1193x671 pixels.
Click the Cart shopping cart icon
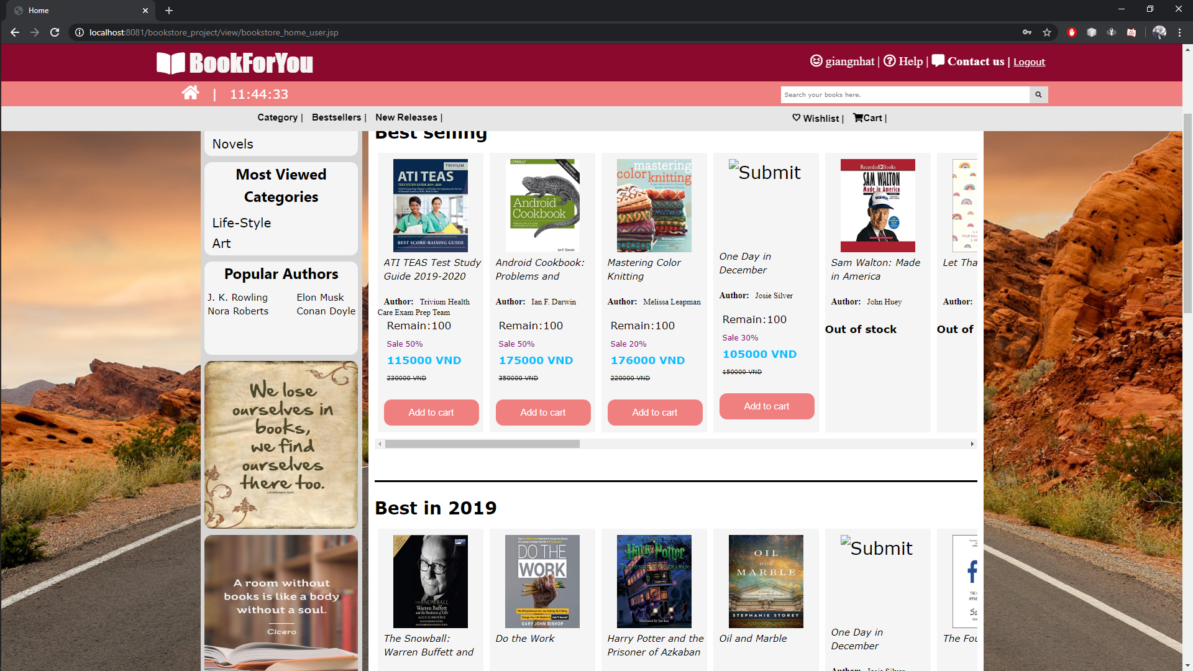[857, 117]
